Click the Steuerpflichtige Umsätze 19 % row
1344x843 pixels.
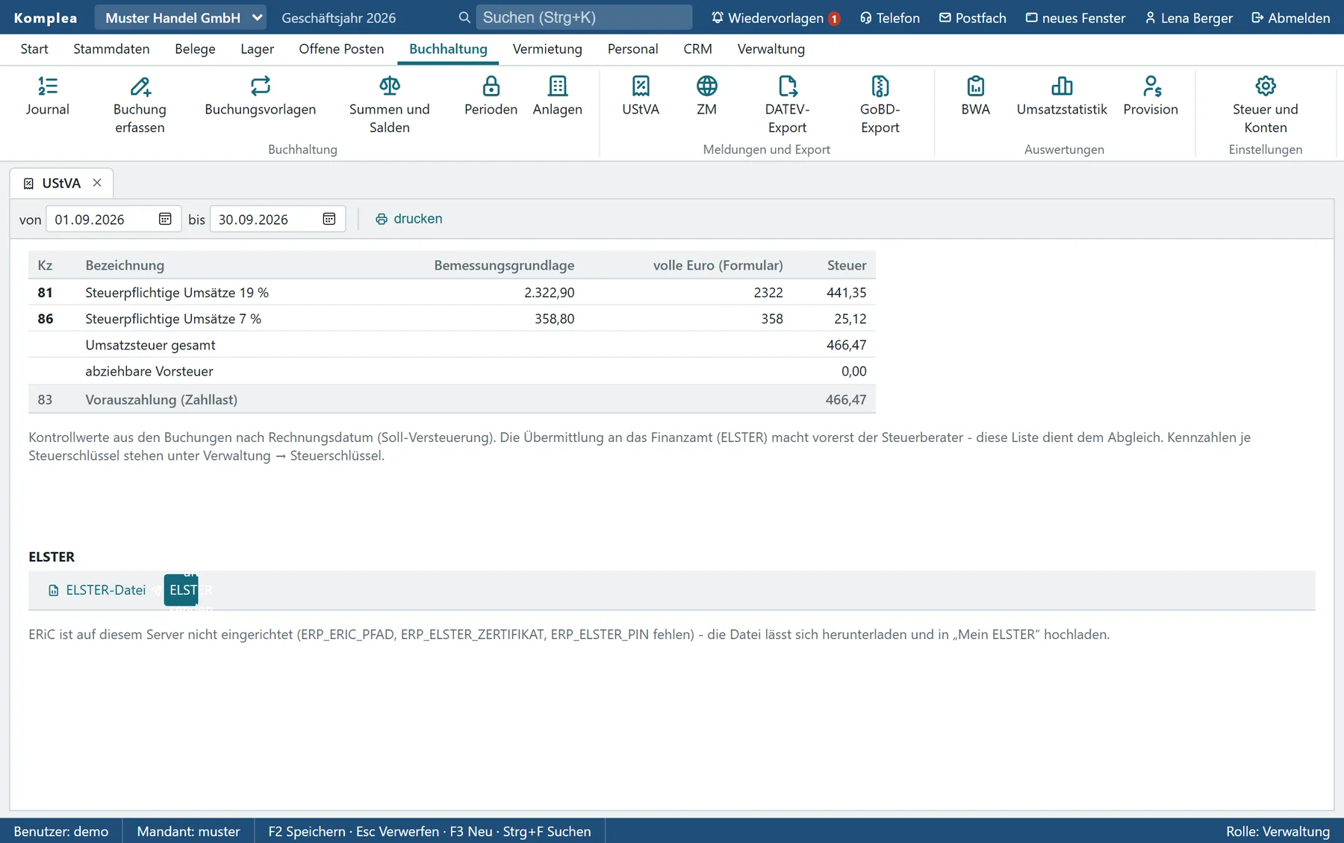coord(452,292)
